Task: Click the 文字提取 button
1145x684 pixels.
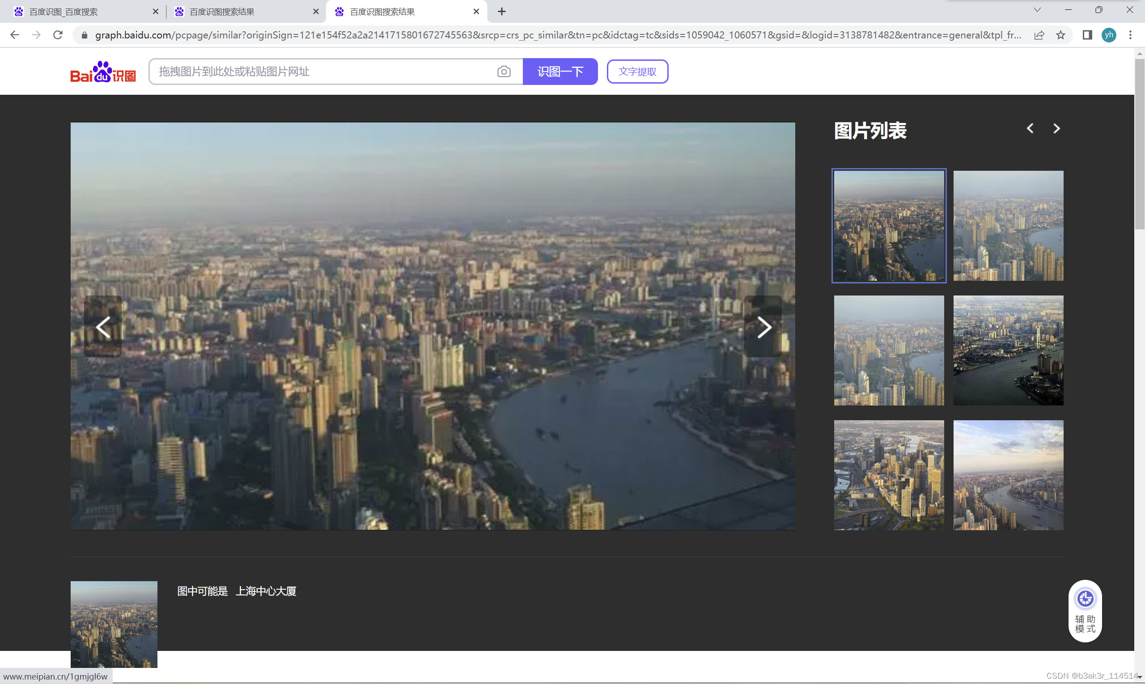Action: (x=637, y=72)
